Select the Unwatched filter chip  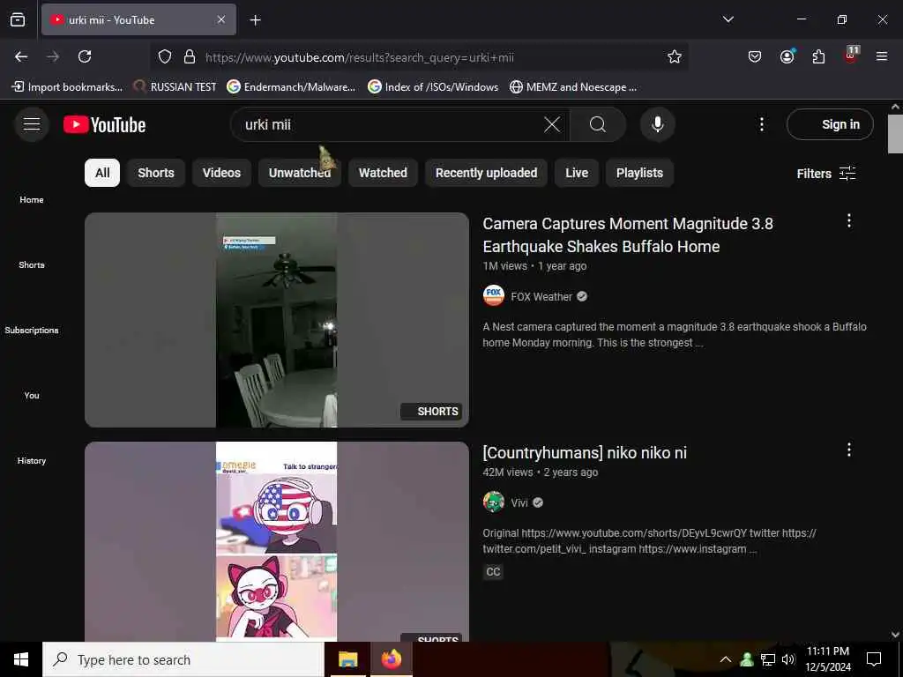pos(300,173)
